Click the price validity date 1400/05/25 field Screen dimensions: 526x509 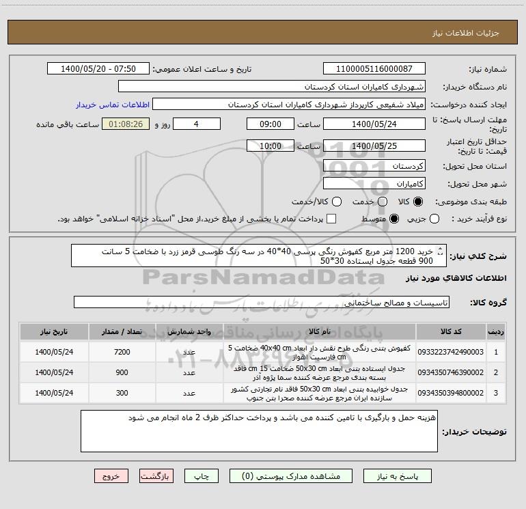pyautogui.click(x=374, y=146)
